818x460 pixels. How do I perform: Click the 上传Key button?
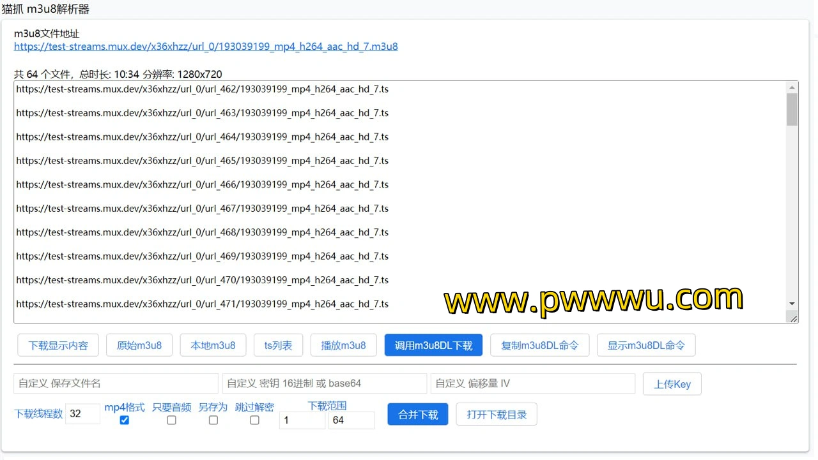tap(672, 384)
